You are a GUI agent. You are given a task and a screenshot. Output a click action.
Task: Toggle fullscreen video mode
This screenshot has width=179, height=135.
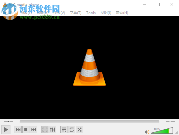(x=45, y=130)
